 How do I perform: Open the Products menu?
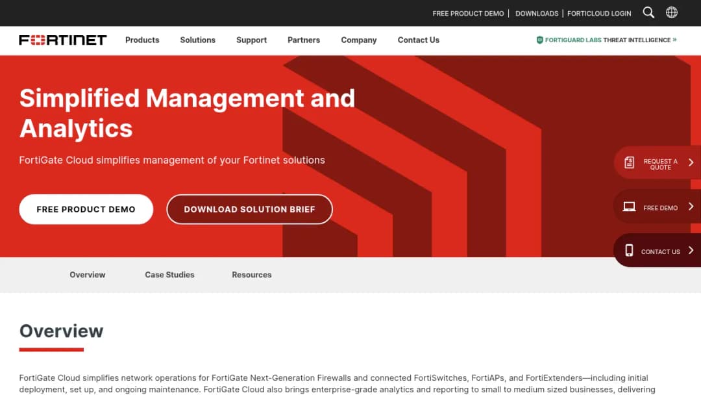142,40
